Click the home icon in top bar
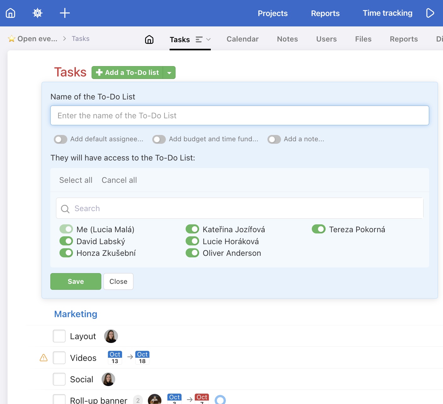 pos(10,13)
